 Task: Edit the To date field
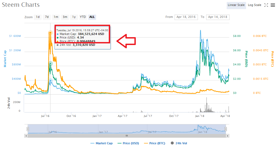(x=218, y=17)
